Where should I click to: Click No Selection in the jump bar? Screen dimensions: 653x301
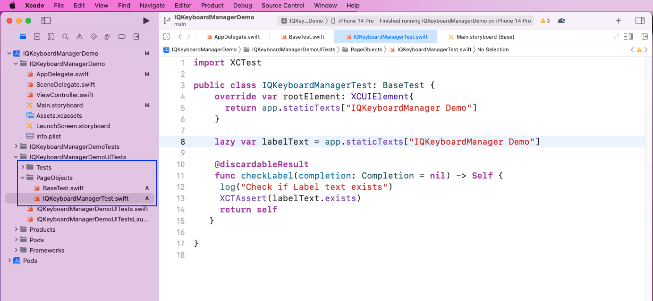pos(493,49)
